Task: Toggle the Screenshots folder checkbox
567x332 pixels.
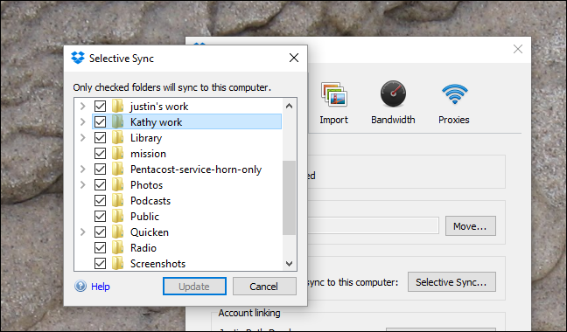Action: pyautogui.click(x=100, y=263)
